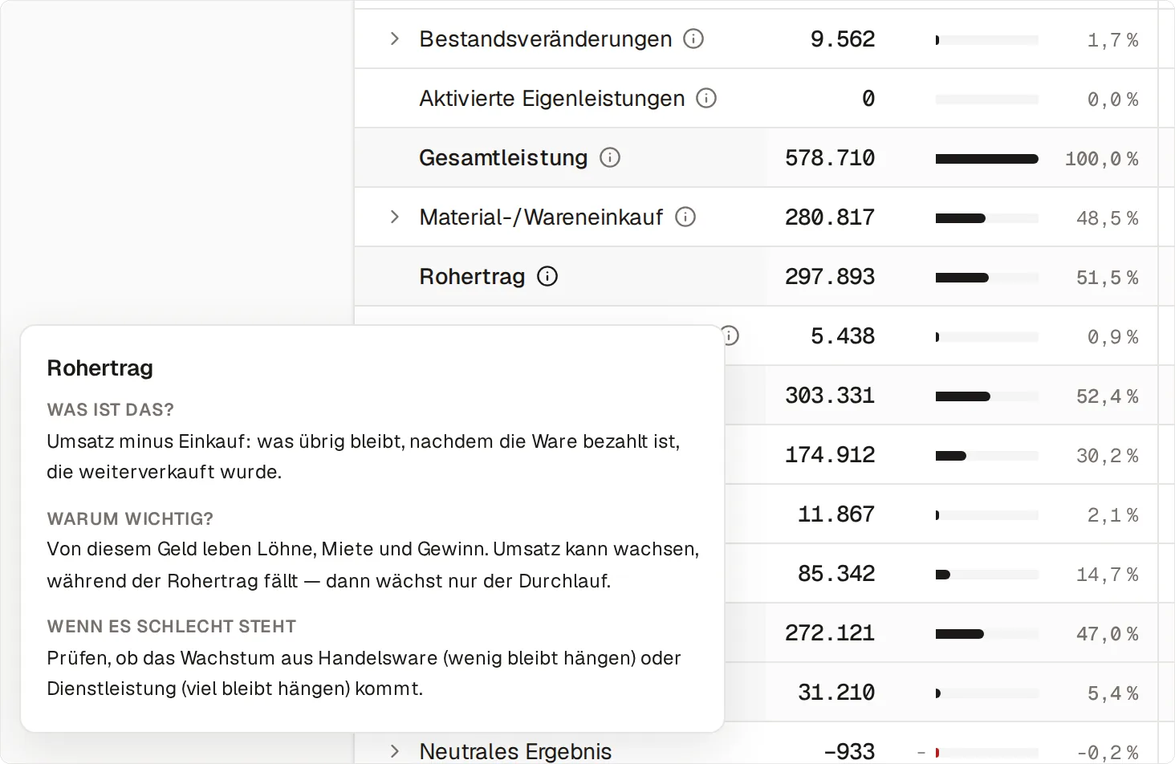1175x764 pixels.
Task: Click the info icon beside Gesamtleistung
Action: point(610,157)
